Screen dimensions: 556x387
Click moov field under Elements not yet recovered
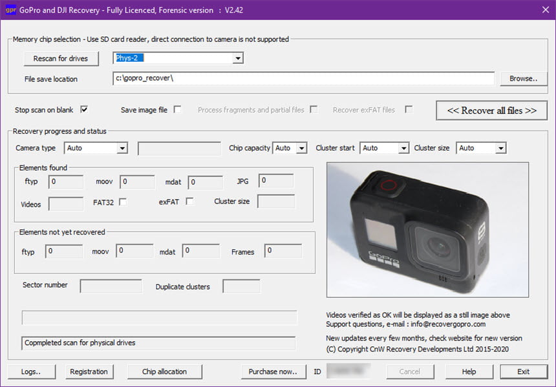point(134,251)
